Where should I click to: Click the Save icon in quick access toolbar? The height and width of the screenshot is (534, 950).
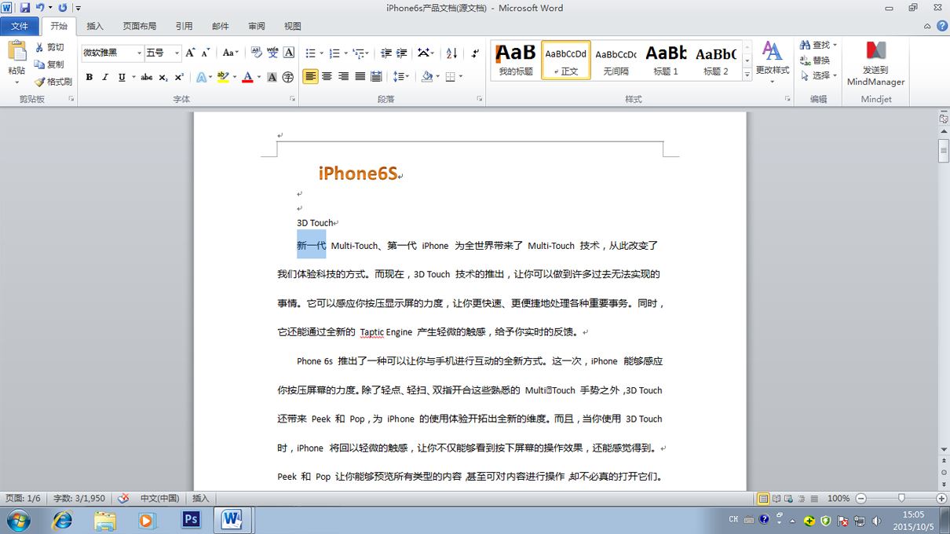(x=25, y=8)
